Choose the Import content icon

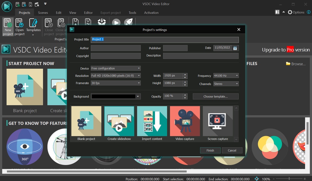click(152, 121)
